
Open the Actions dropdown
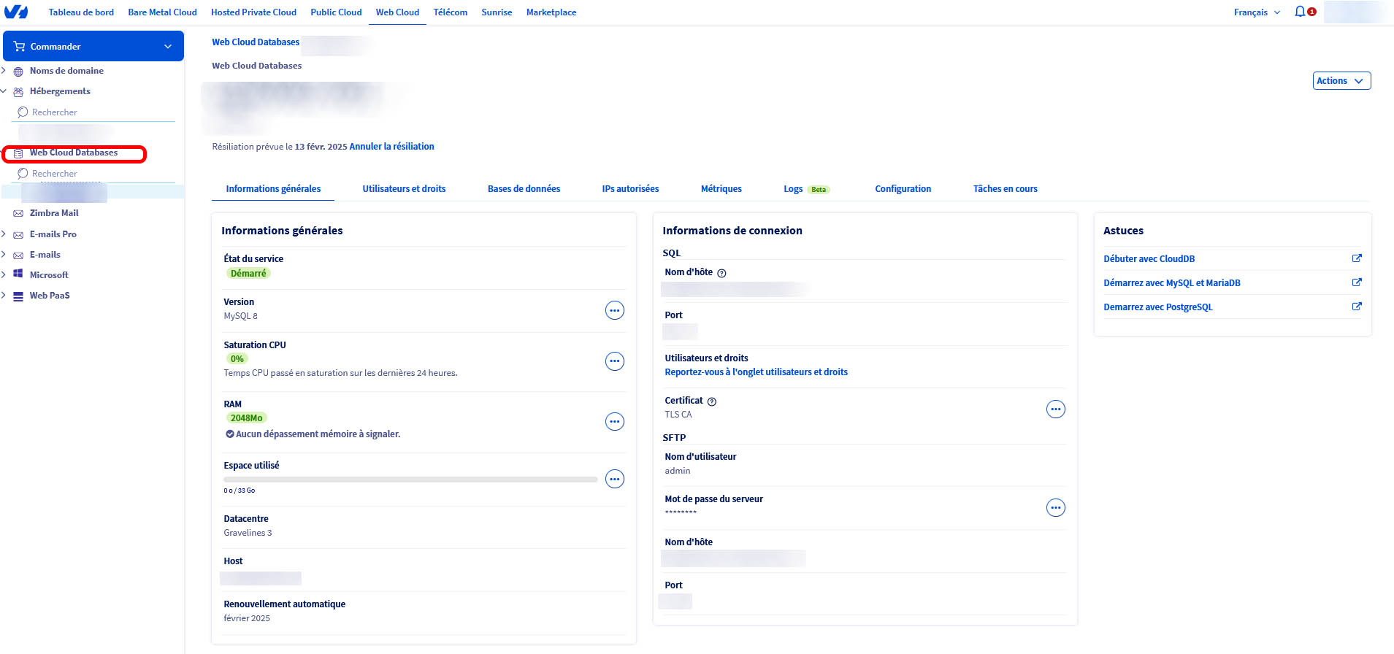1341,81
